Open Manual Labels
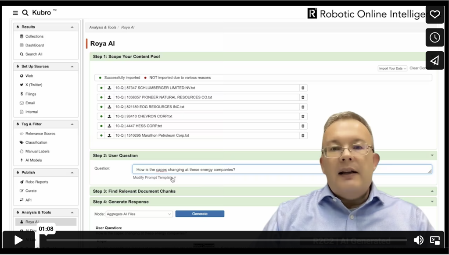Image resolution: width=449 pixels, height=255 pixels. 37,151
